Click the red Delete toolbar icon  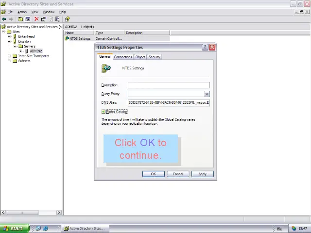pyautogui.click(x=36, y=19)
